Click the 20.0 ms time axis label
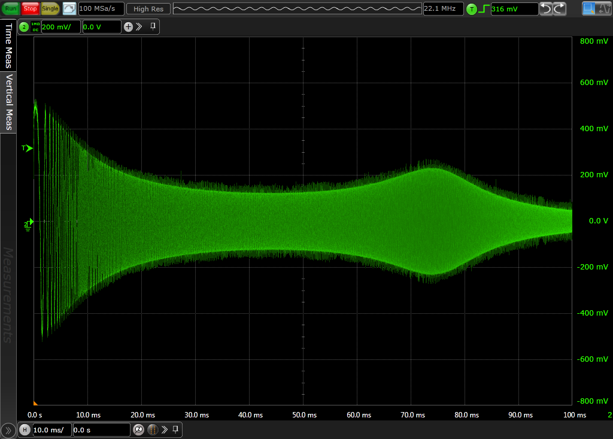This screenshot has width=613, height=439. tap(142, 415)
